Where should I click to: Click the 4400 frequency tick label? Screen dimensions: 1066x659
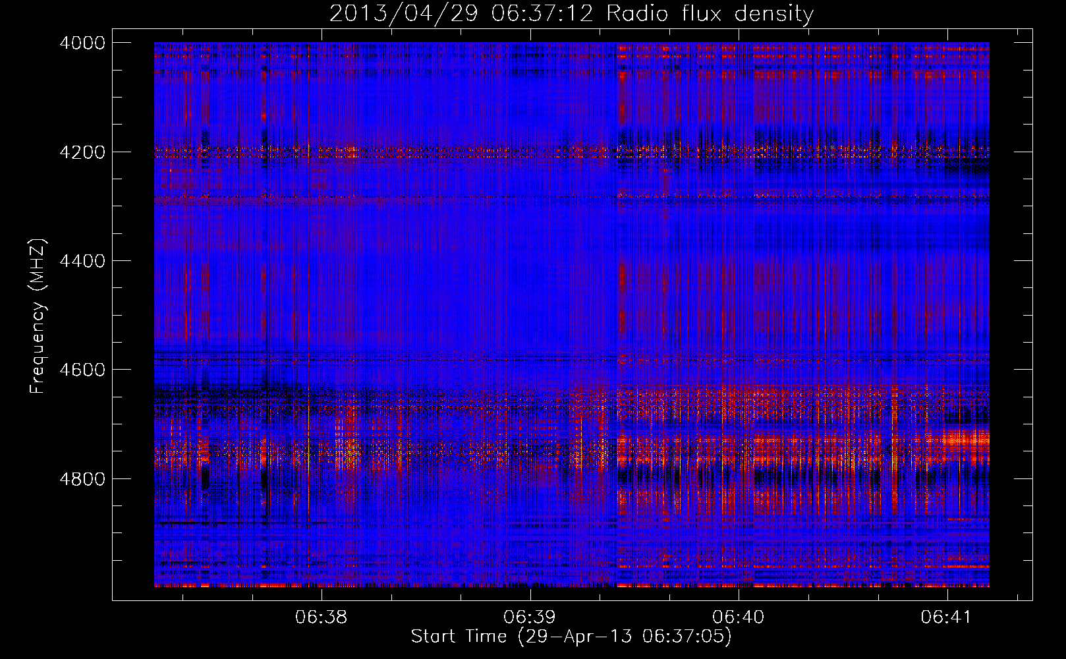(x=82, y=261)
